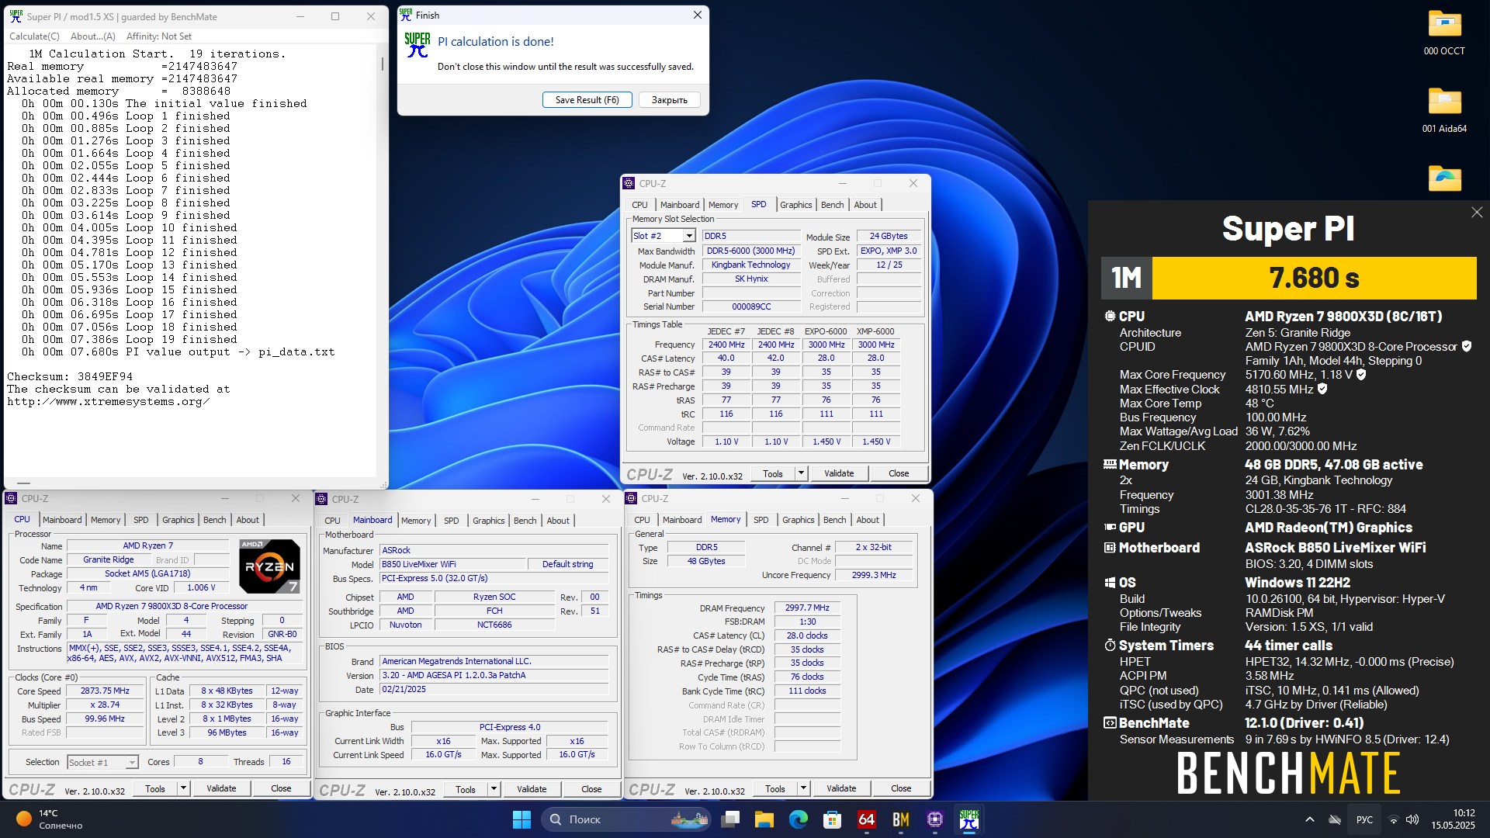Click Affinity: Not Set menu item
This screenshot has height=838, width=1490.
159,36
